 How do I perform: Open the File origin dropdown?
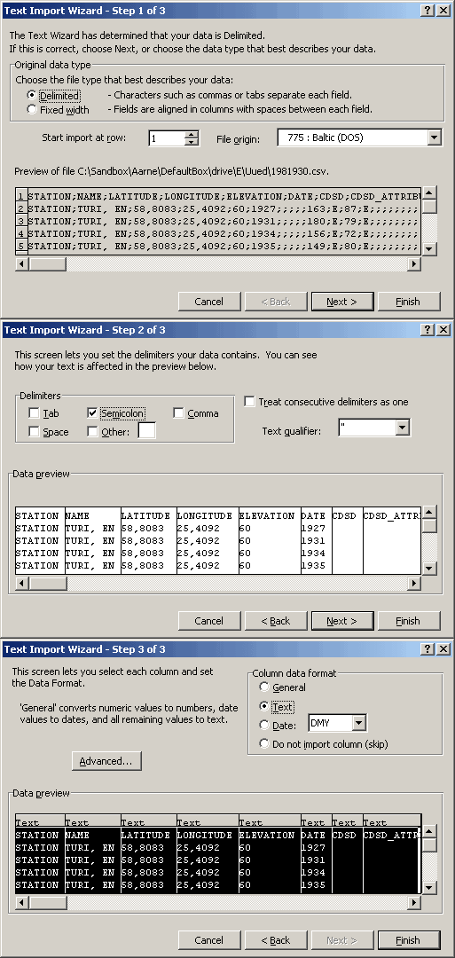tap(435, 137)
